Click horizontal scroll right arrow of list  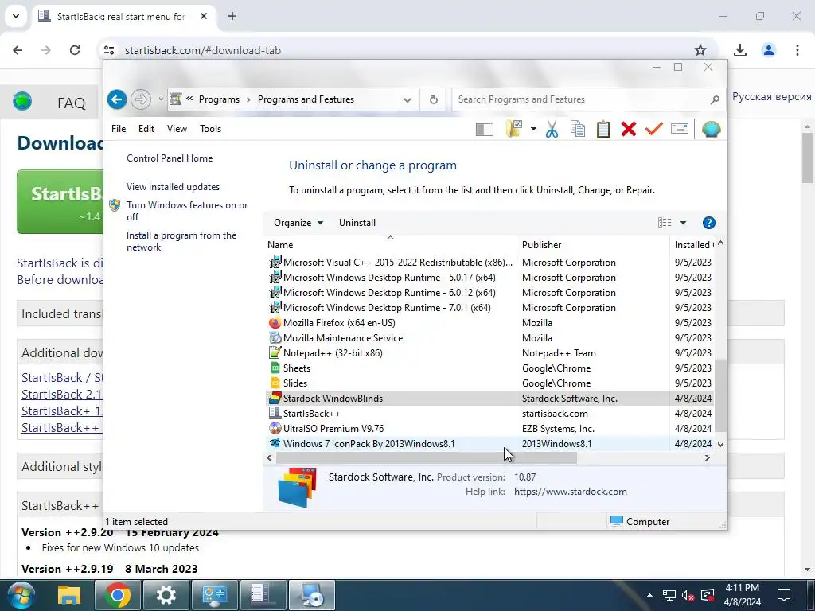(x=707, y=457)
